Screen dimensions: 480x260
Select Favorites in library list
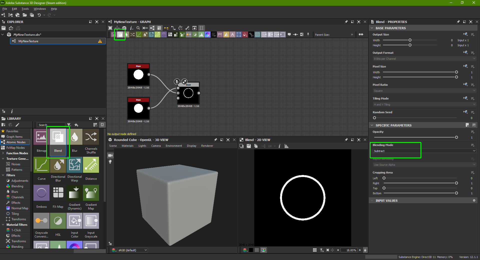click(12, 131)
